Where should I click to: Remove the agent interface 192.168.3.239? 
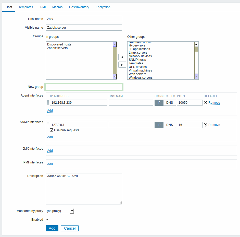[x=214, y=103]
